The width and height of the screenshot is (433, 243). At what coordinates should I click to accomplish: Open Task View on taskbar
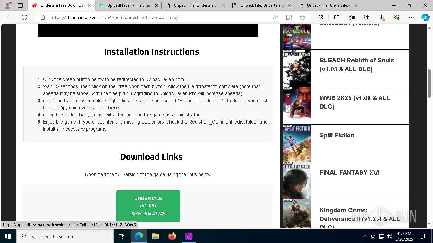[122, 236]
